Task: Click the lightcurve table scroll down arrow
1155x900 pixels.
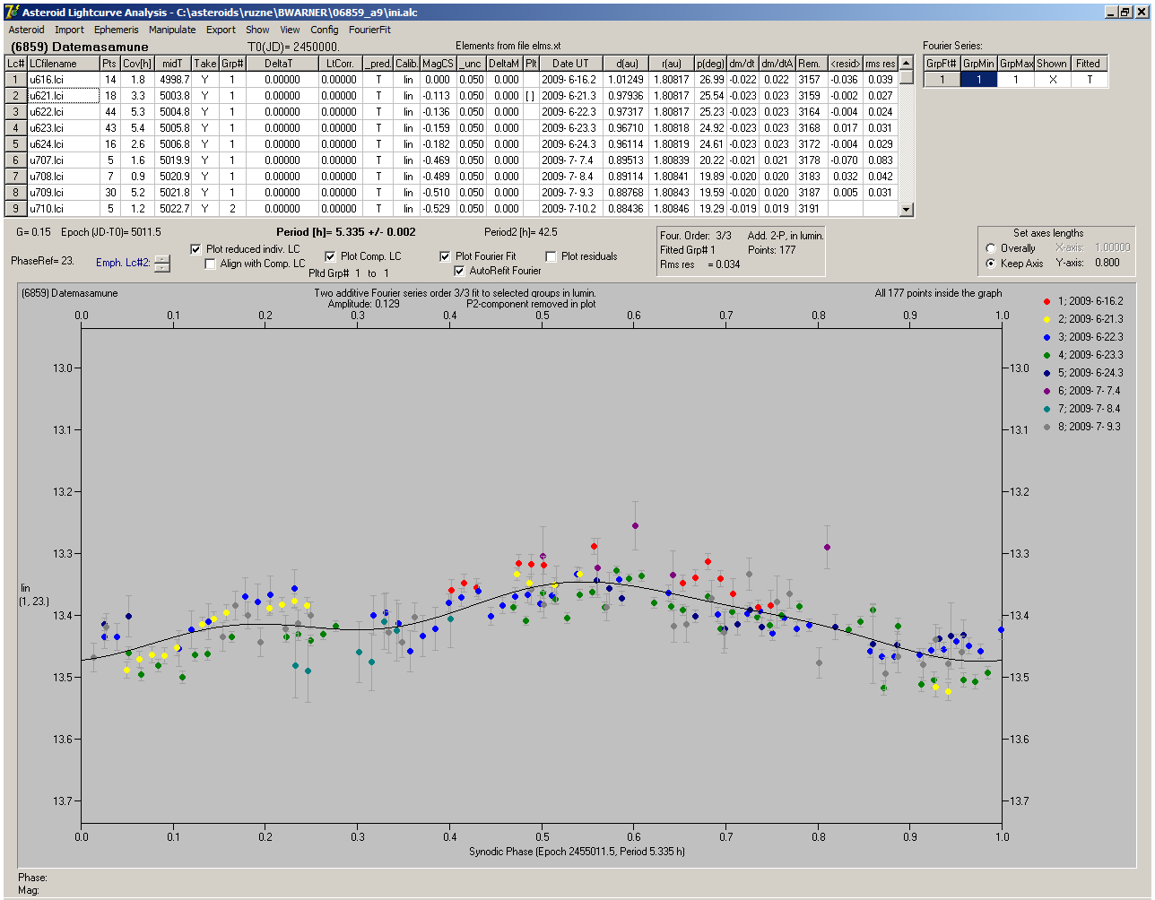Action: tap(906, 210)
